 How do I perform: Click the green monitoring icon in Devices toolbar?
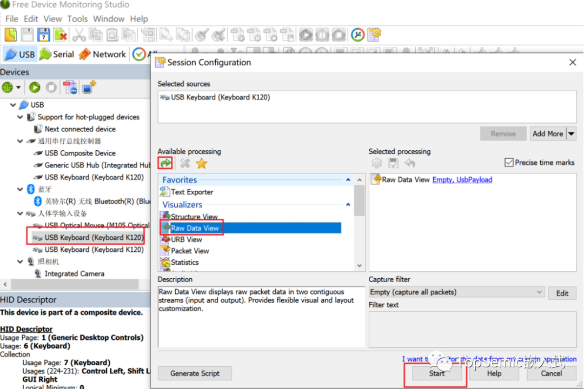(8, 88)
